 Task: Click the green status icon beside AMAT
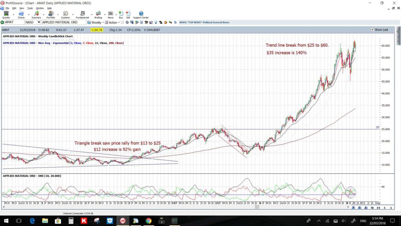[2, 22]
